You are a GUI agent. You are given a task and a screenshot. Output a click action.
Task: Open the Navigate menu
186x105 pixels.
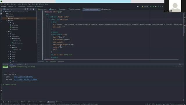[x=14, y=4]
